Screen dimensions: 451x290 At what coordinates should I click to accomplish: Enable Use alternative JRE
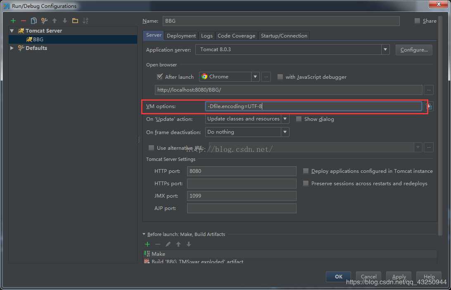click(151, 148)
